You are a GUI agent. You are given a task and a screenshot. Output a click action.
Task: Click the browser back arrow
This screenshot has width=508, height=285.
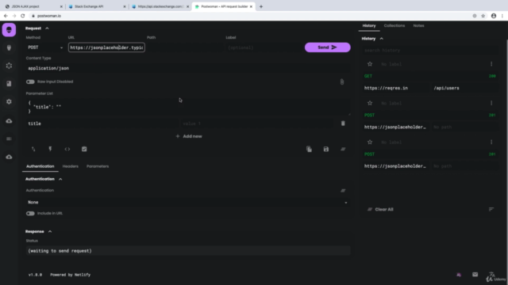click(x=6, y=16)
